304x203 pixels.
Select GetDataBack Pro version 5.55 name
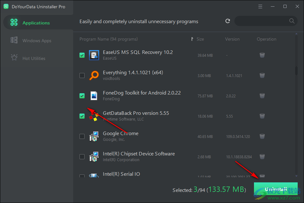pos(136,113)
